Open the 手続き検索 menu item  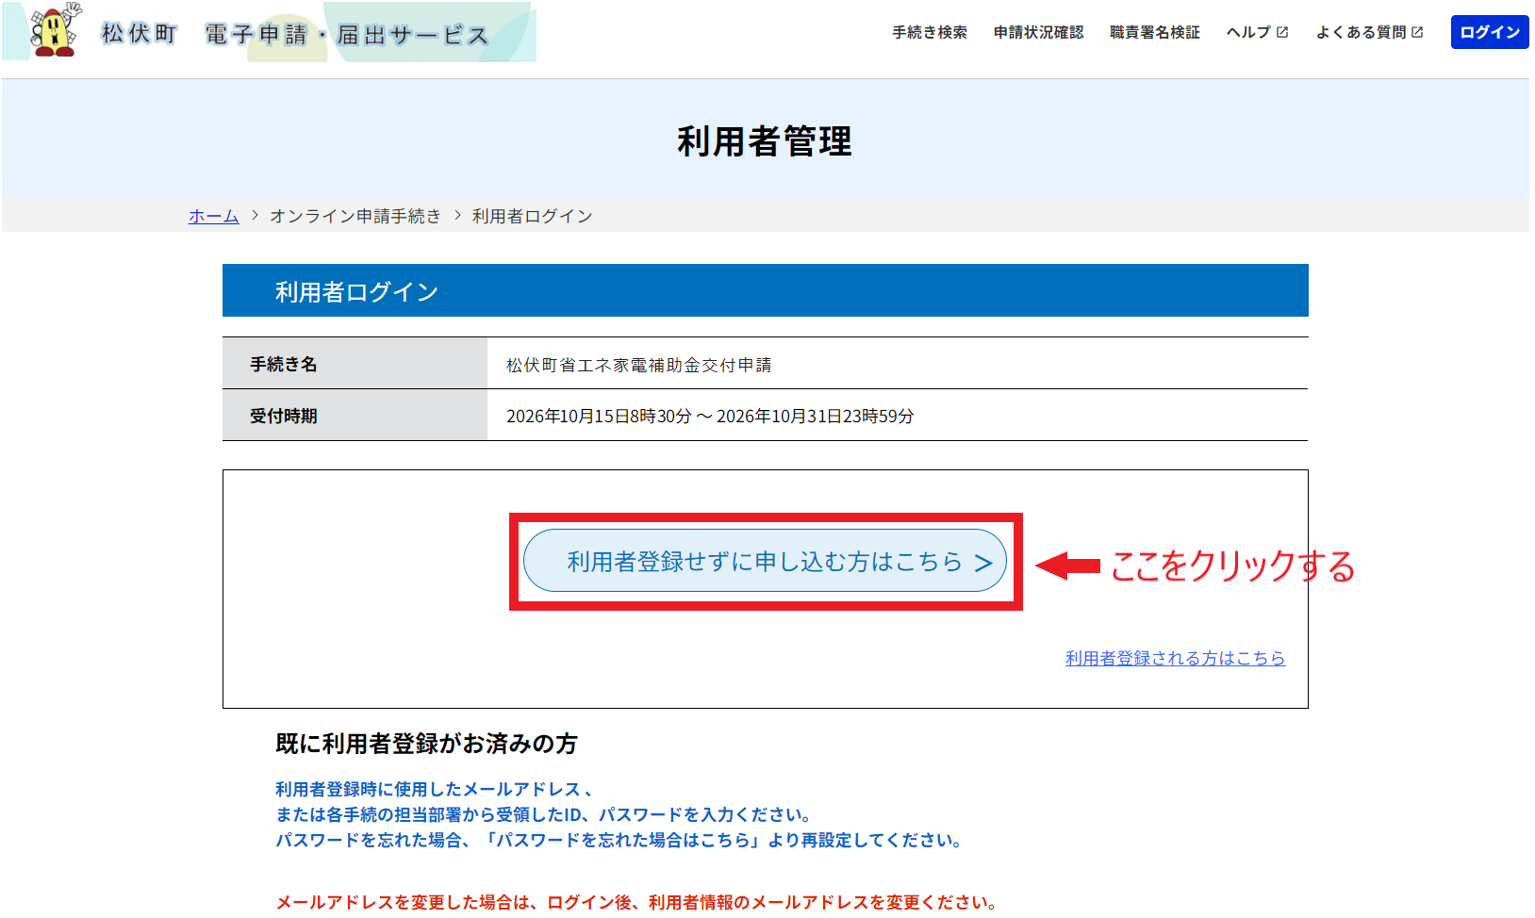tap(930, 32)
